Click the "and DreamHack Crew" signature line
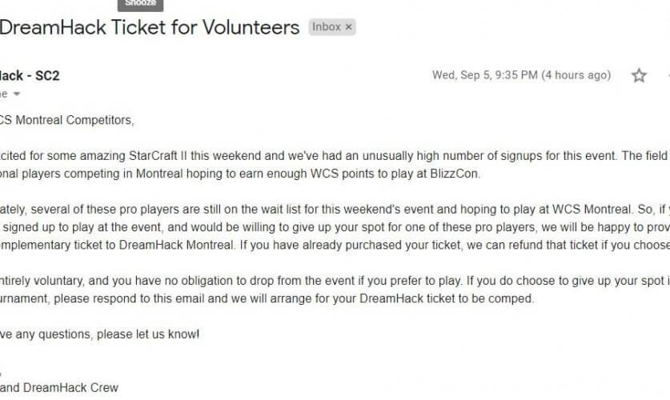 tap(61, 388)
